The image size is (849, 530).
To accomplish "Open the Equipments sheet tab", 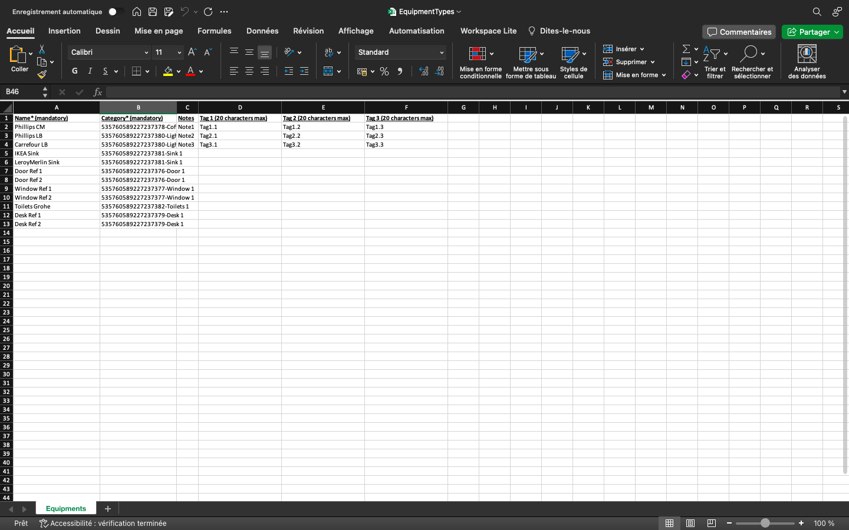I will tap(66, 509).
